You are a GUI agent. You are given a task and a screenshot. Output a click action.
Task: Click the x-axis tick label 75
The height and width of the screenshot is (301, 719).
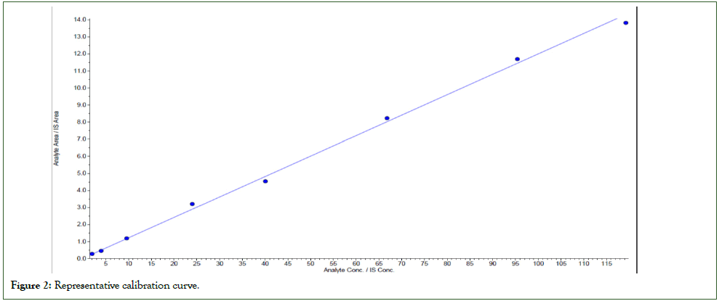(424, 265)
